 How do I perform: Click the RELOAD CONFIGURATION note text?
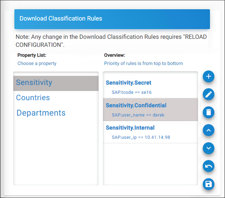(x=111, y=40)
